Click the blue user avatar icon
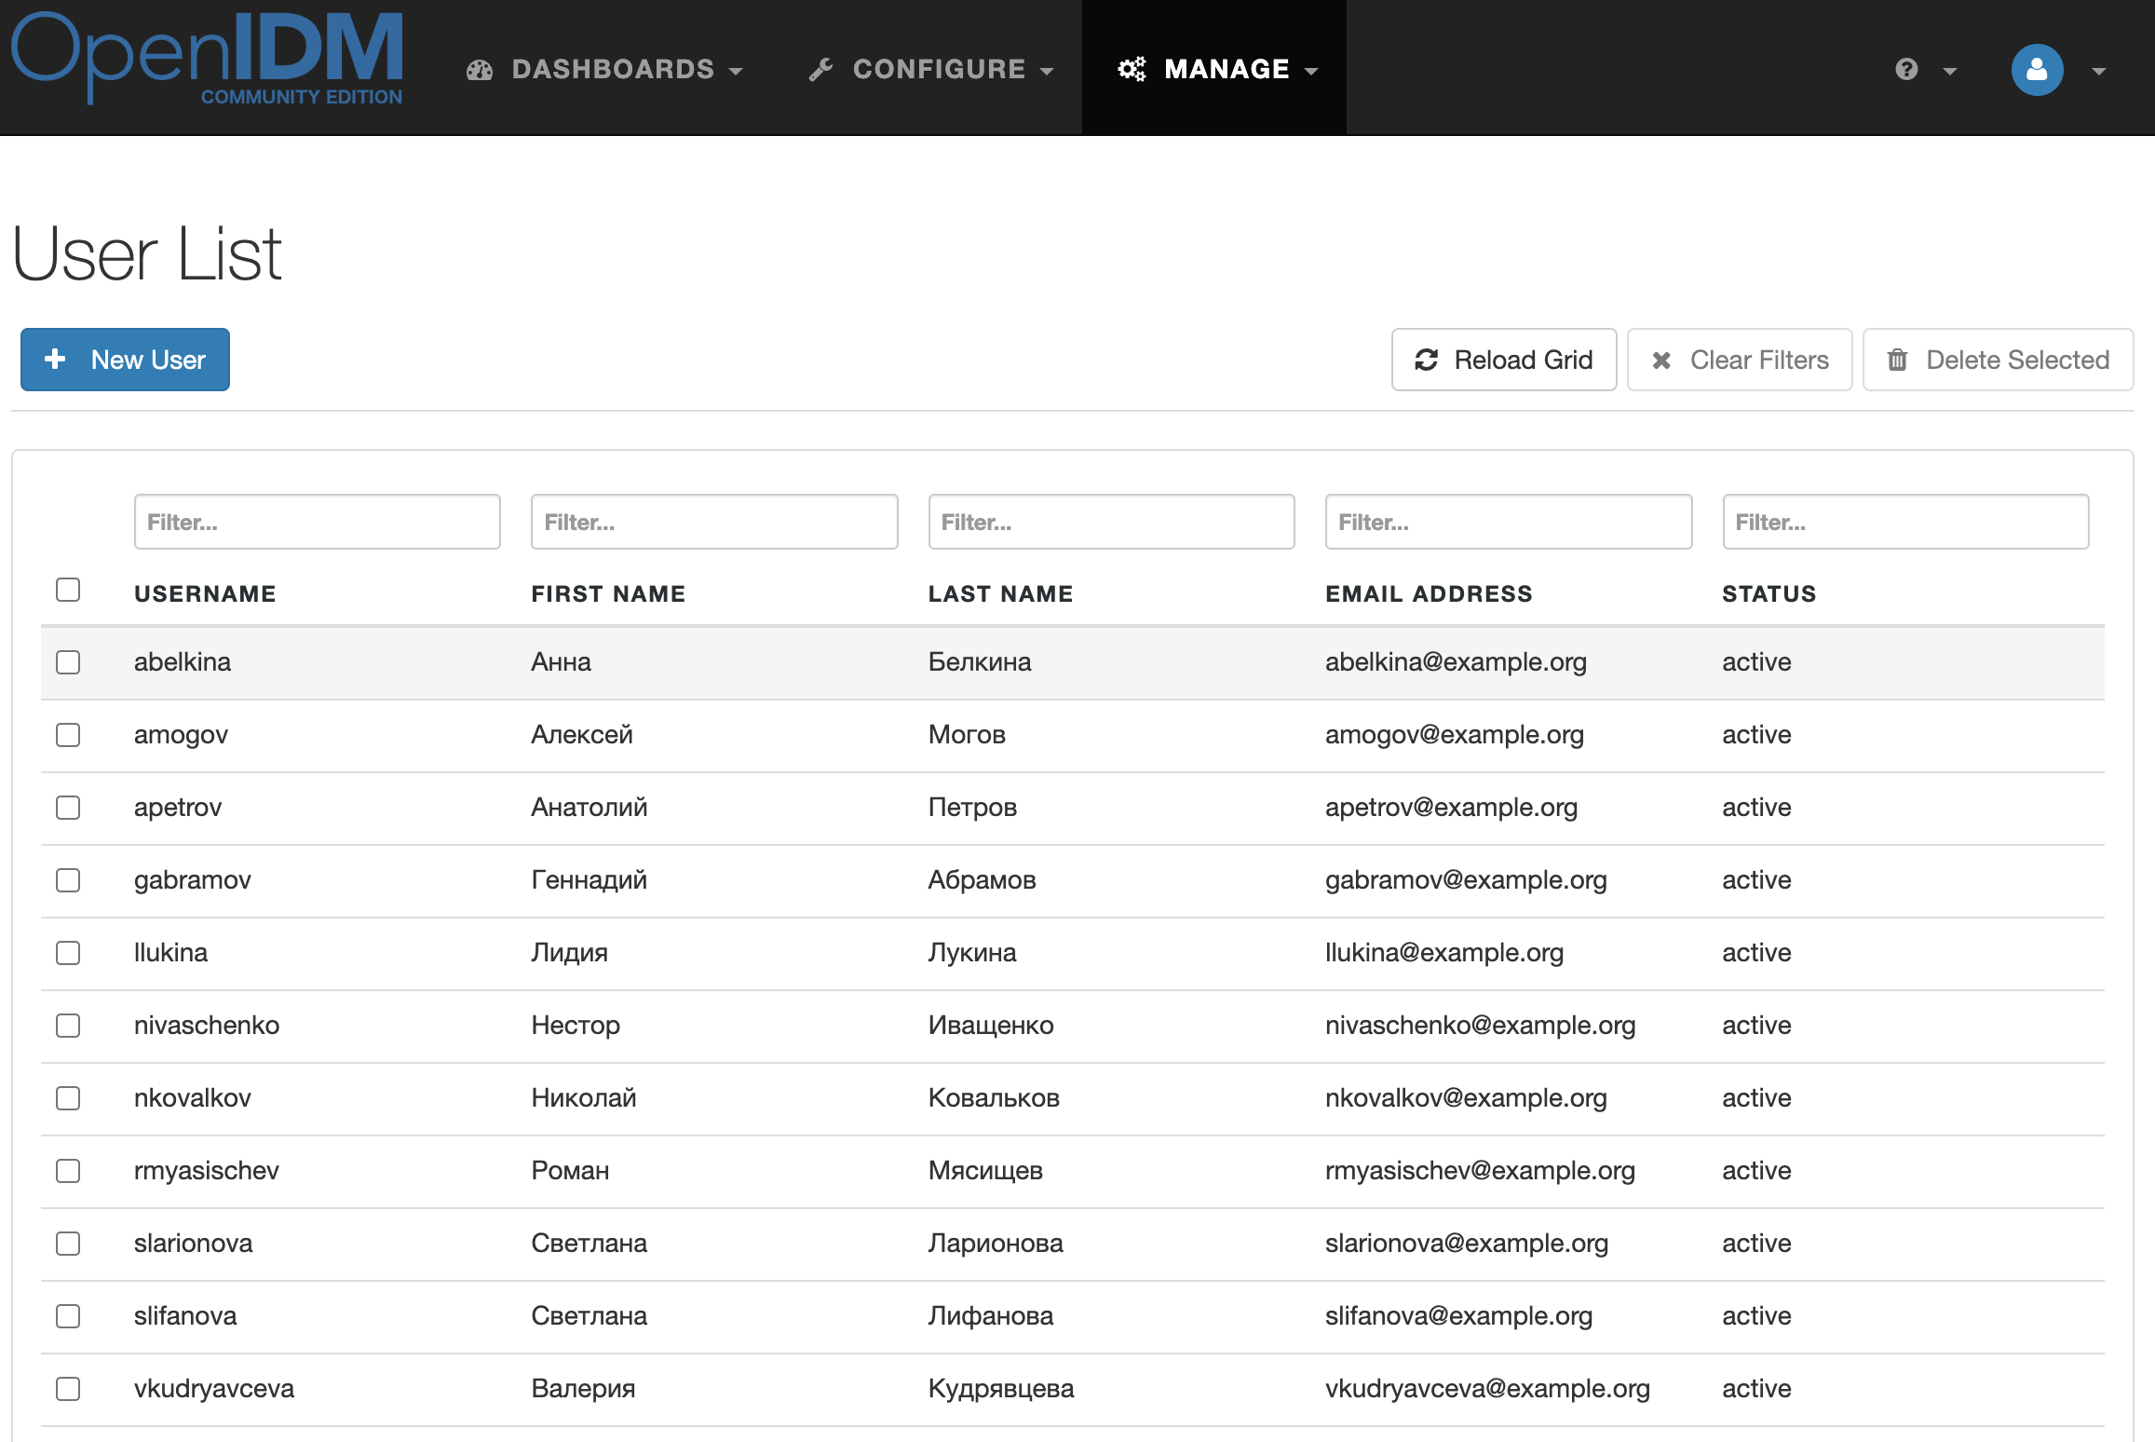Viewport: 2155px width, 1442px height. (2037, 70)
